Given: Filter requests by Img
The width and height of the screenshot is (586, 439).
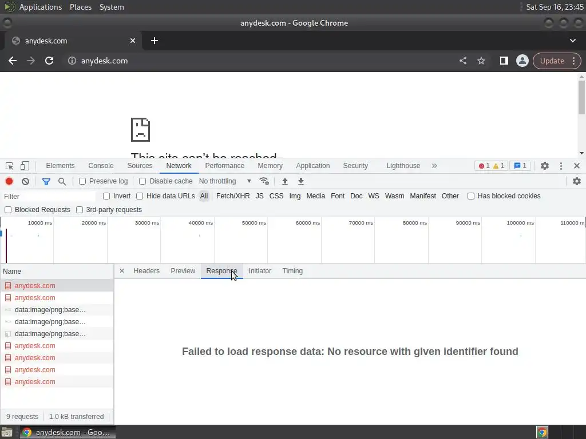Looking at the screenshot, I should click(295, 197).
